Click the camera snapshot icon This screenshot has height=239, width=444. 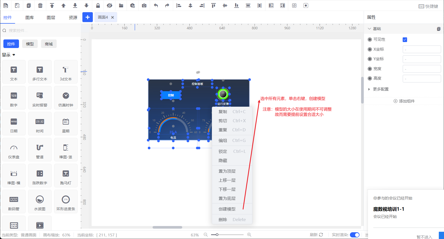tap(144, 5)
